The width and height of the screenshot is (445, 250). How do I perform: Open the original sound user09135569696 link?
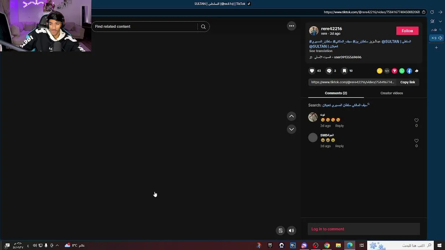pyautogui.click(x=335, y=57)
